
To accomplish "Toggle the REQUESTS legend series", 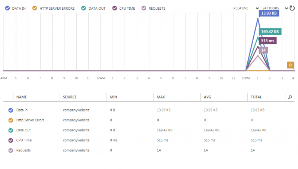I will pyautogui.click(x=154, y=8).
